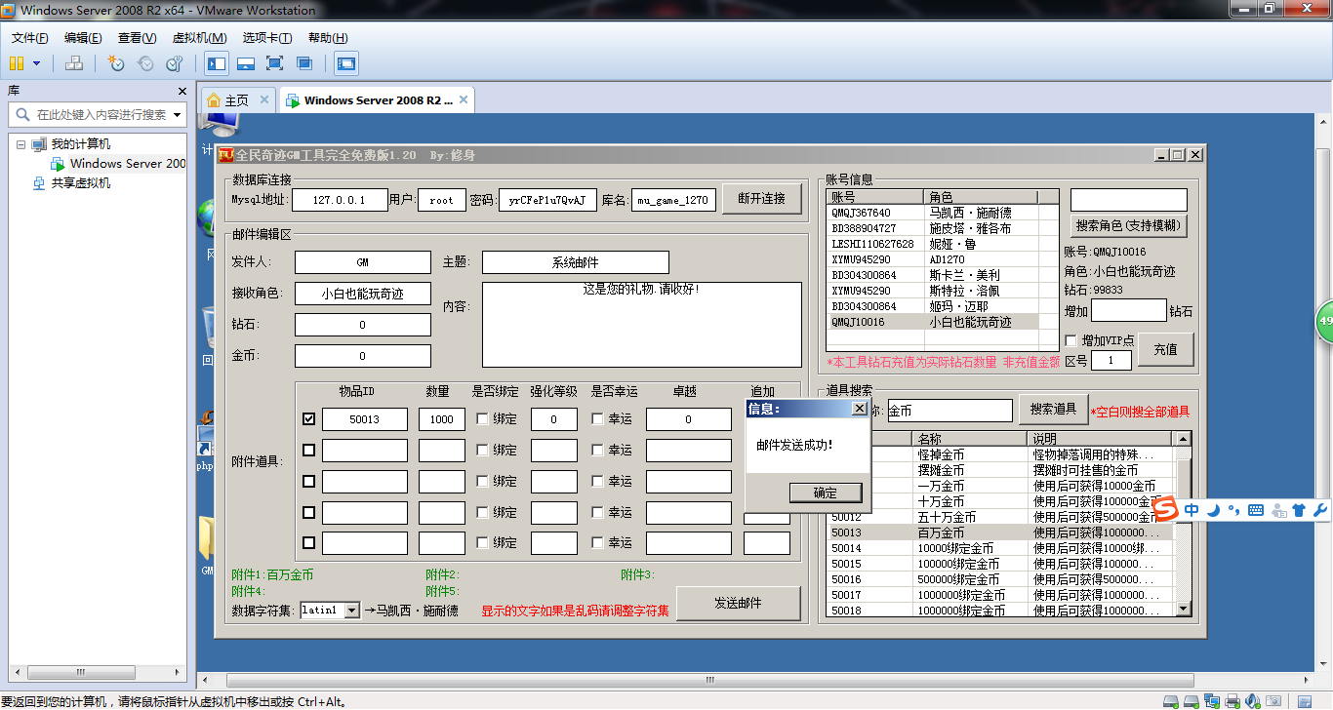Toggle console view button in the toolbar

(x=345, y=63)
